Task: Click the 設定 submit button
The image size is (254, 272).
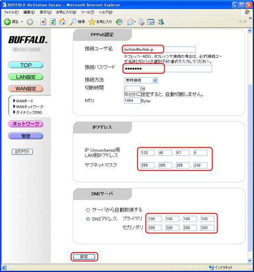Action: (x=84, y=257)
